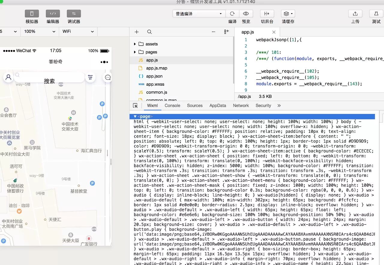The image size is (384, 265).
Task: Click the switch to background icon
Action: 267,13
